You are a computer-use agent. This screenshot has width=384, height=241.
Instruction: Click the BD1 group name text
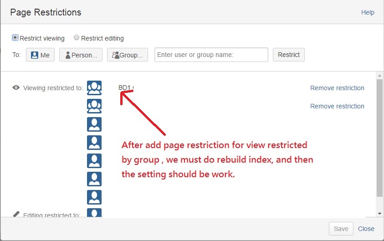126,87
